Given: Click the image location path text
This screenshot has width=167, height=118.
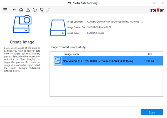Looking at the screenshot, I should [115, 22].
